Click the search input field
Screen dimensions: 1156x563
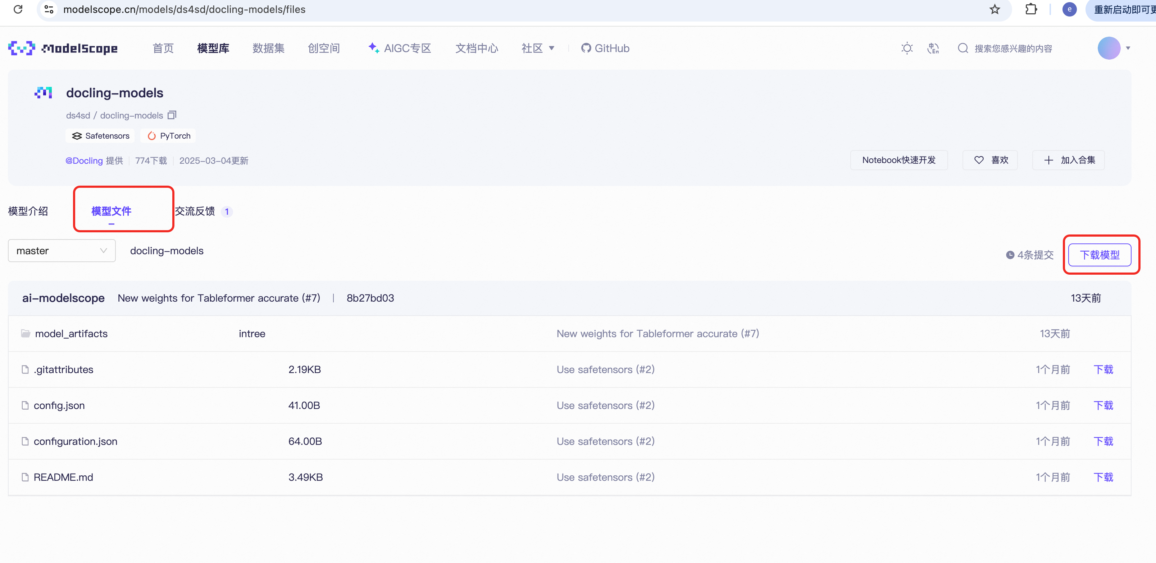[x=1013, y=48]
